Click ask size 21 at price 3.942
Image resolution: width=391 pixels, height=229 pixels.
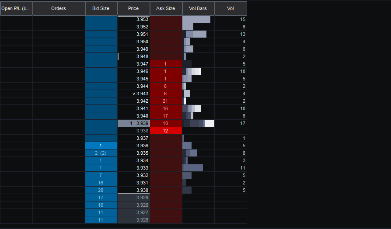click(166, 101)
